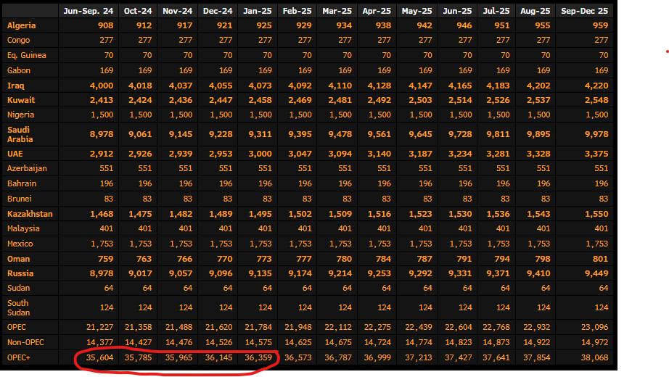Click the Jan-25 column header
This screenshot has height=377, width=669.
pos(257,11)
